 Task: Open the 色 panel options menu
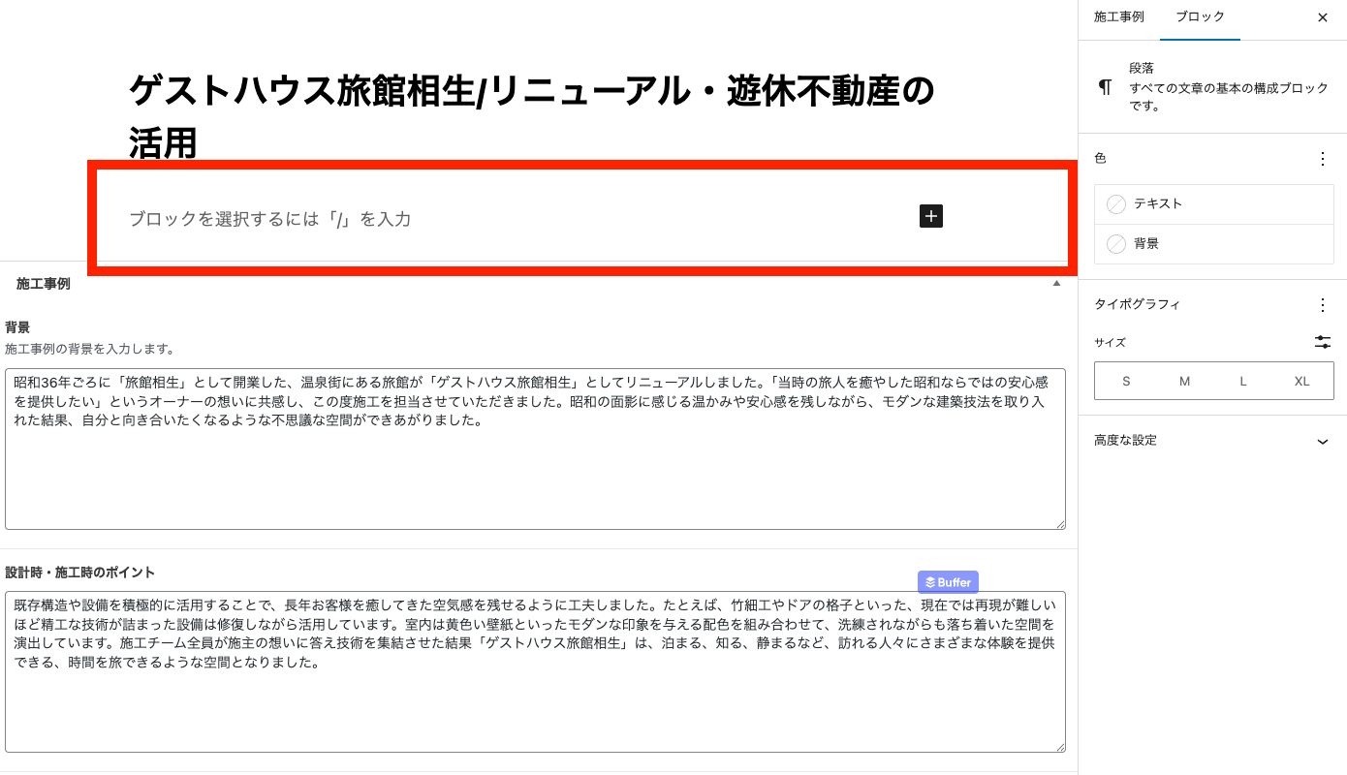pyautogui.click(x=1323, y=159)
